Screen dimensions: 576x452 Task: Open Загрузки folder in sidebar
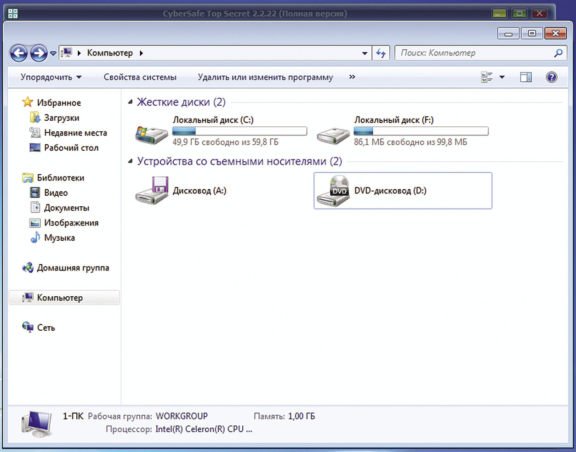[62, 118]
